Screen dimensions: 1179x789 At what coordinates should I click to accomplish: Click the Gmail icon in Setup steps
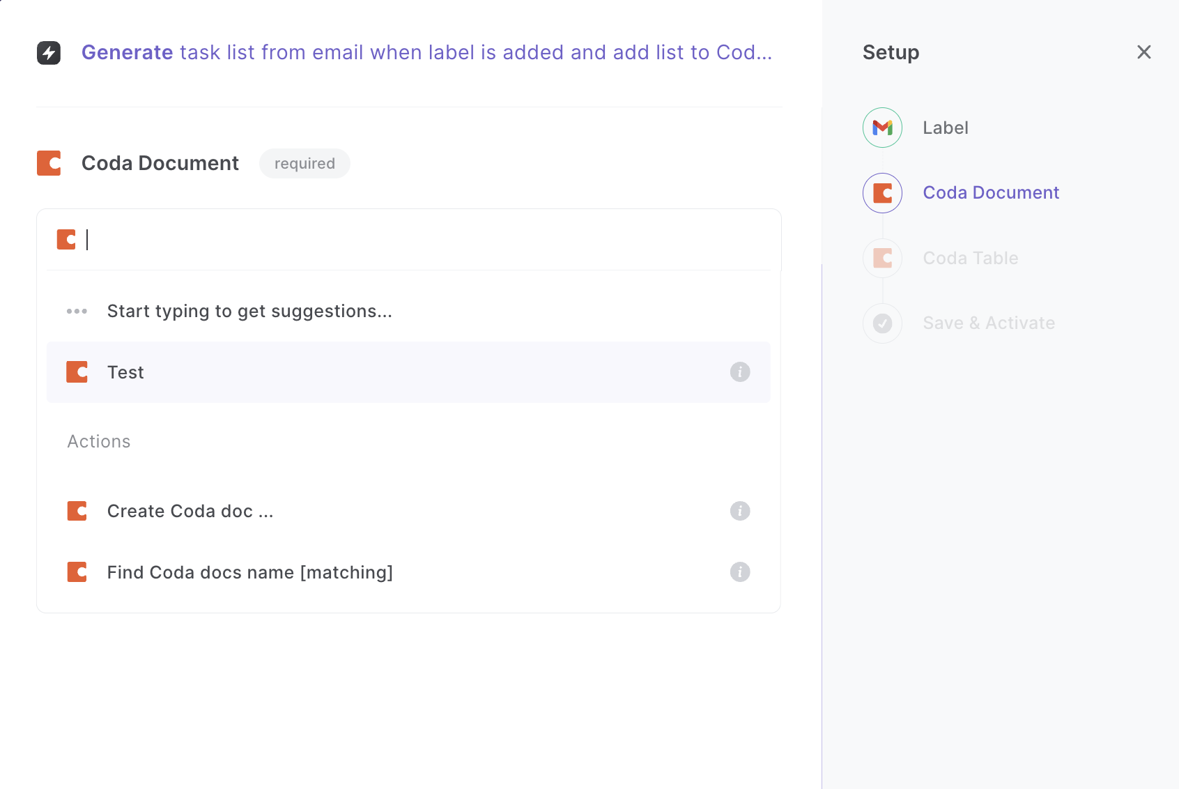coord(883,128)
